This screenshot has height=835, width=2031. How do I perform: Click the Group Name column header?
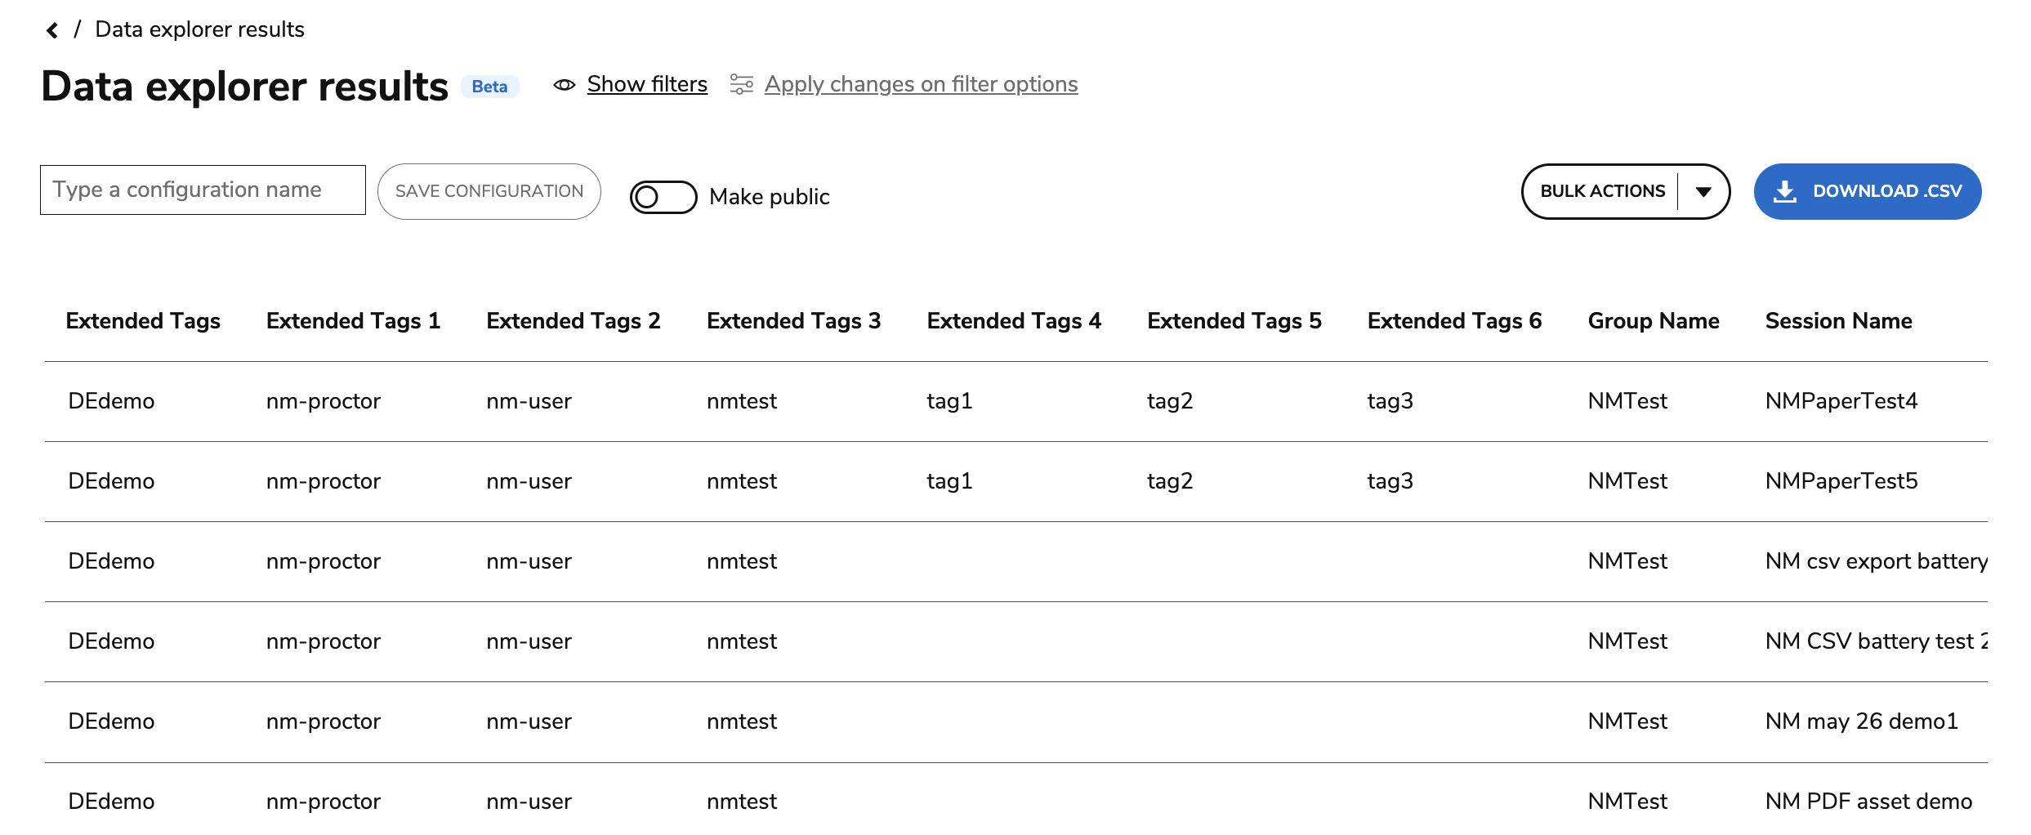tap(1654, 321)
